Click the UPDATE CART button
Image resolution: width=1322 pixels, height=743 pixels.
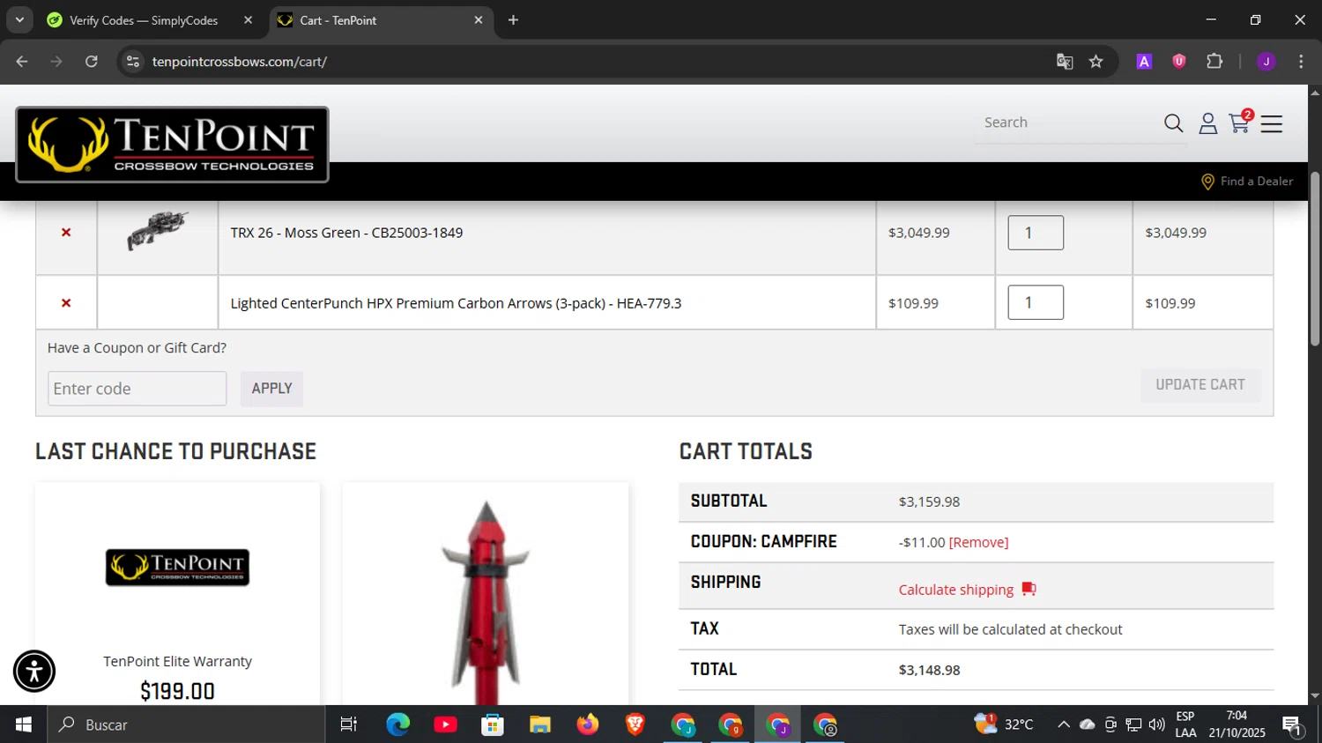tap(1200, 385)
